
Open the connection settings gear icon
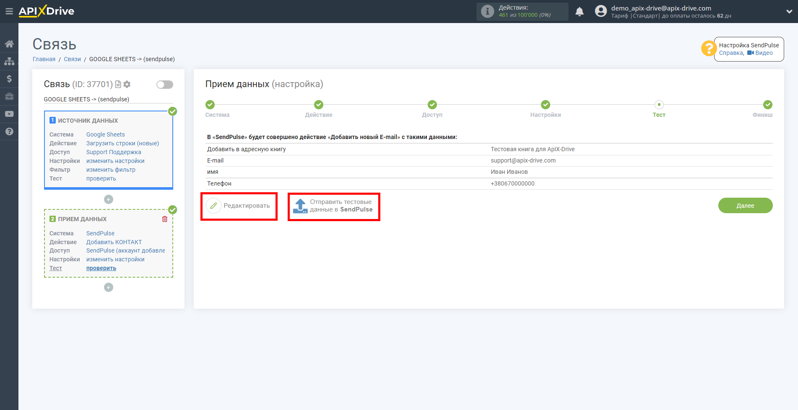coord(127,84)
